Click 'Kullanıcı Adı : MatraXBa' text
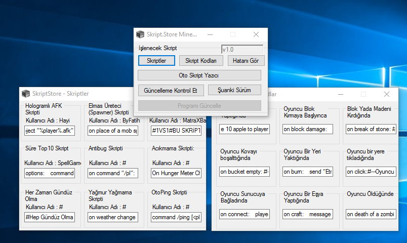Image resolution: width=407 pixels, height=243 pixels. 178,120
